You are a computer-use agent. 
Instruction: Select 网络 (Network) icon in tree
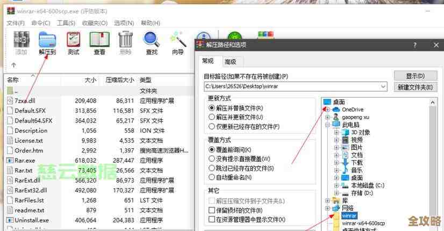click(336, 208)
